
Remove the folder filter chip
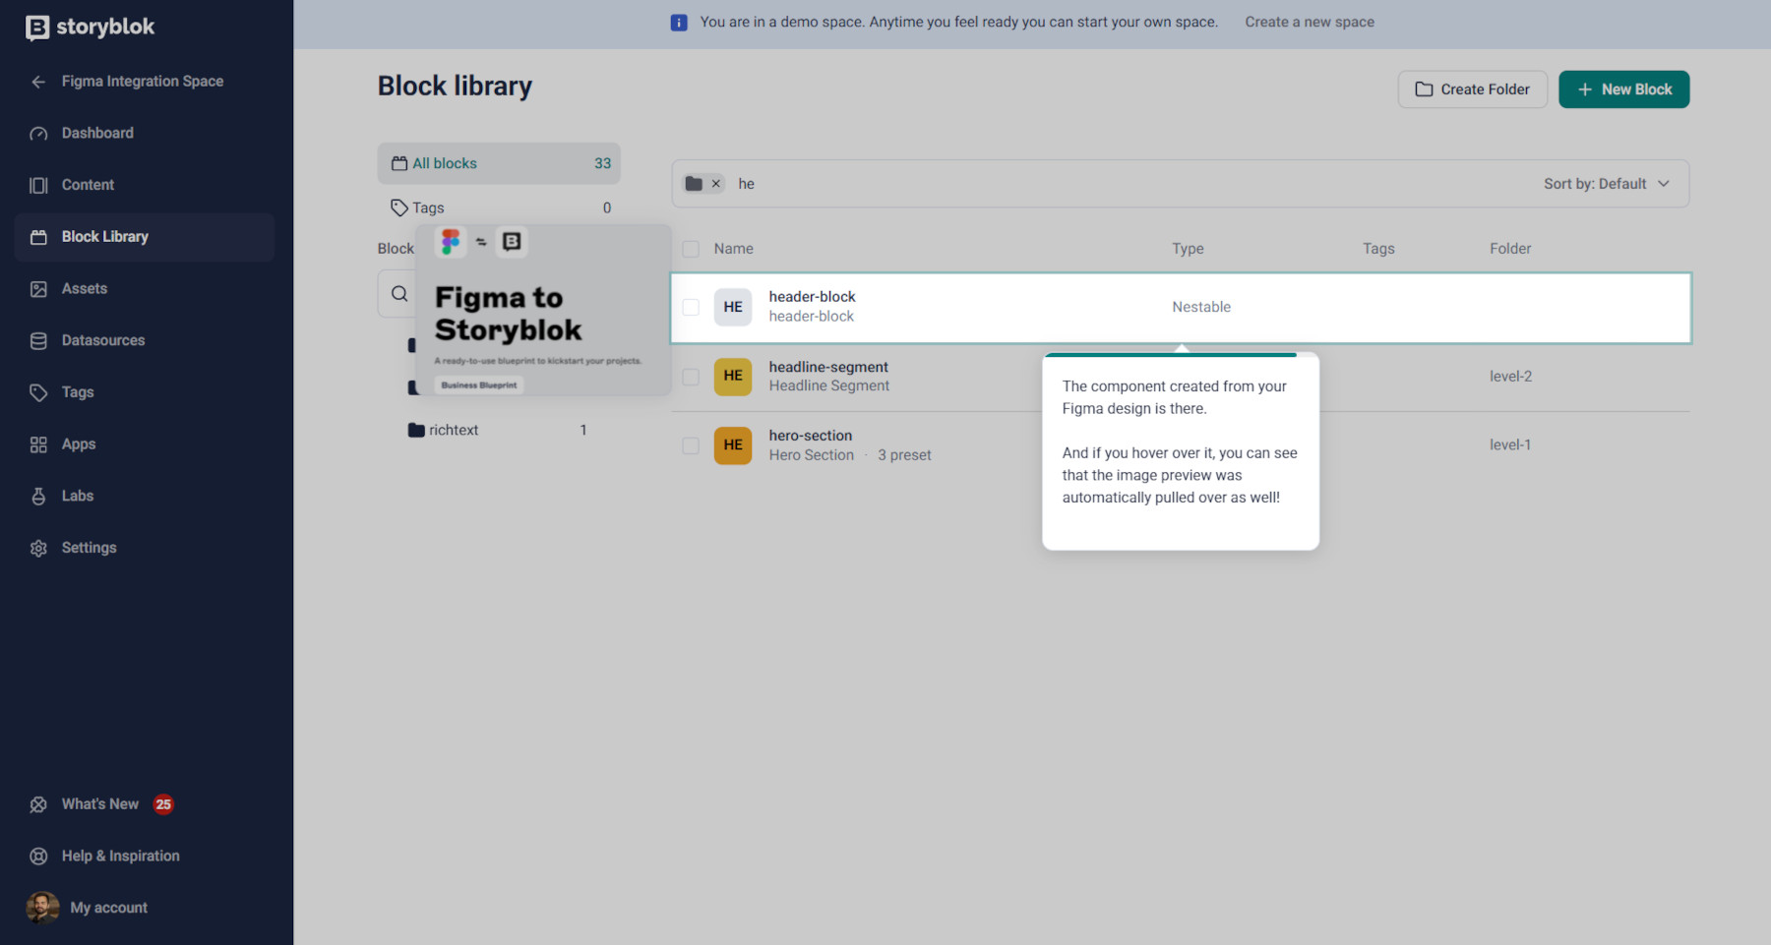click(x=716, y=184)
